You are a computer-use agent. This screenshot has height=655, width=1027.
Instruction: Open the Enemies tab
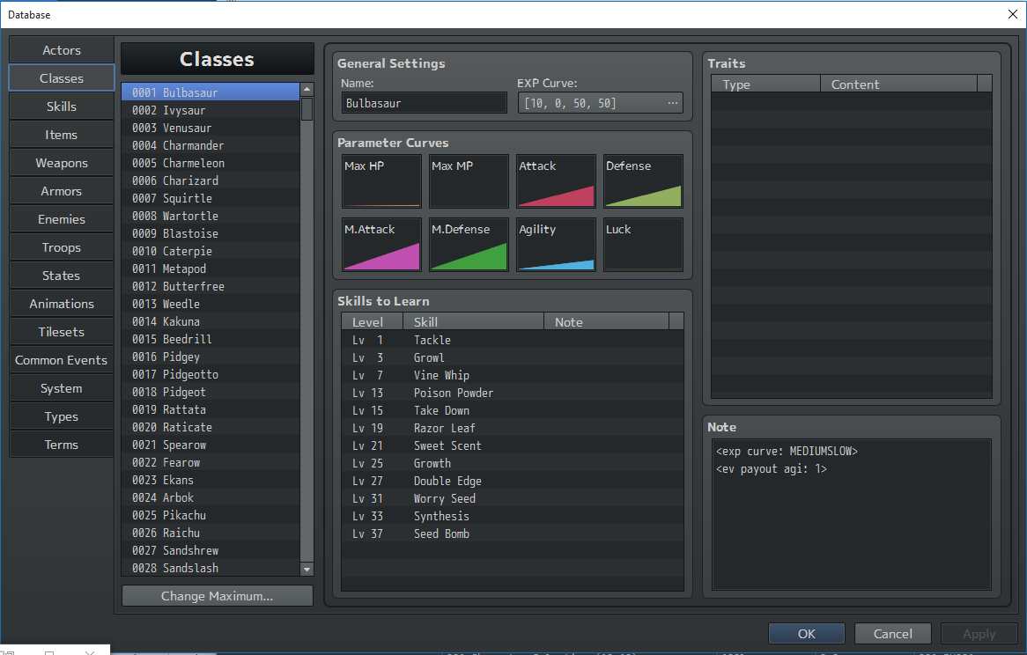pos(62,219)
